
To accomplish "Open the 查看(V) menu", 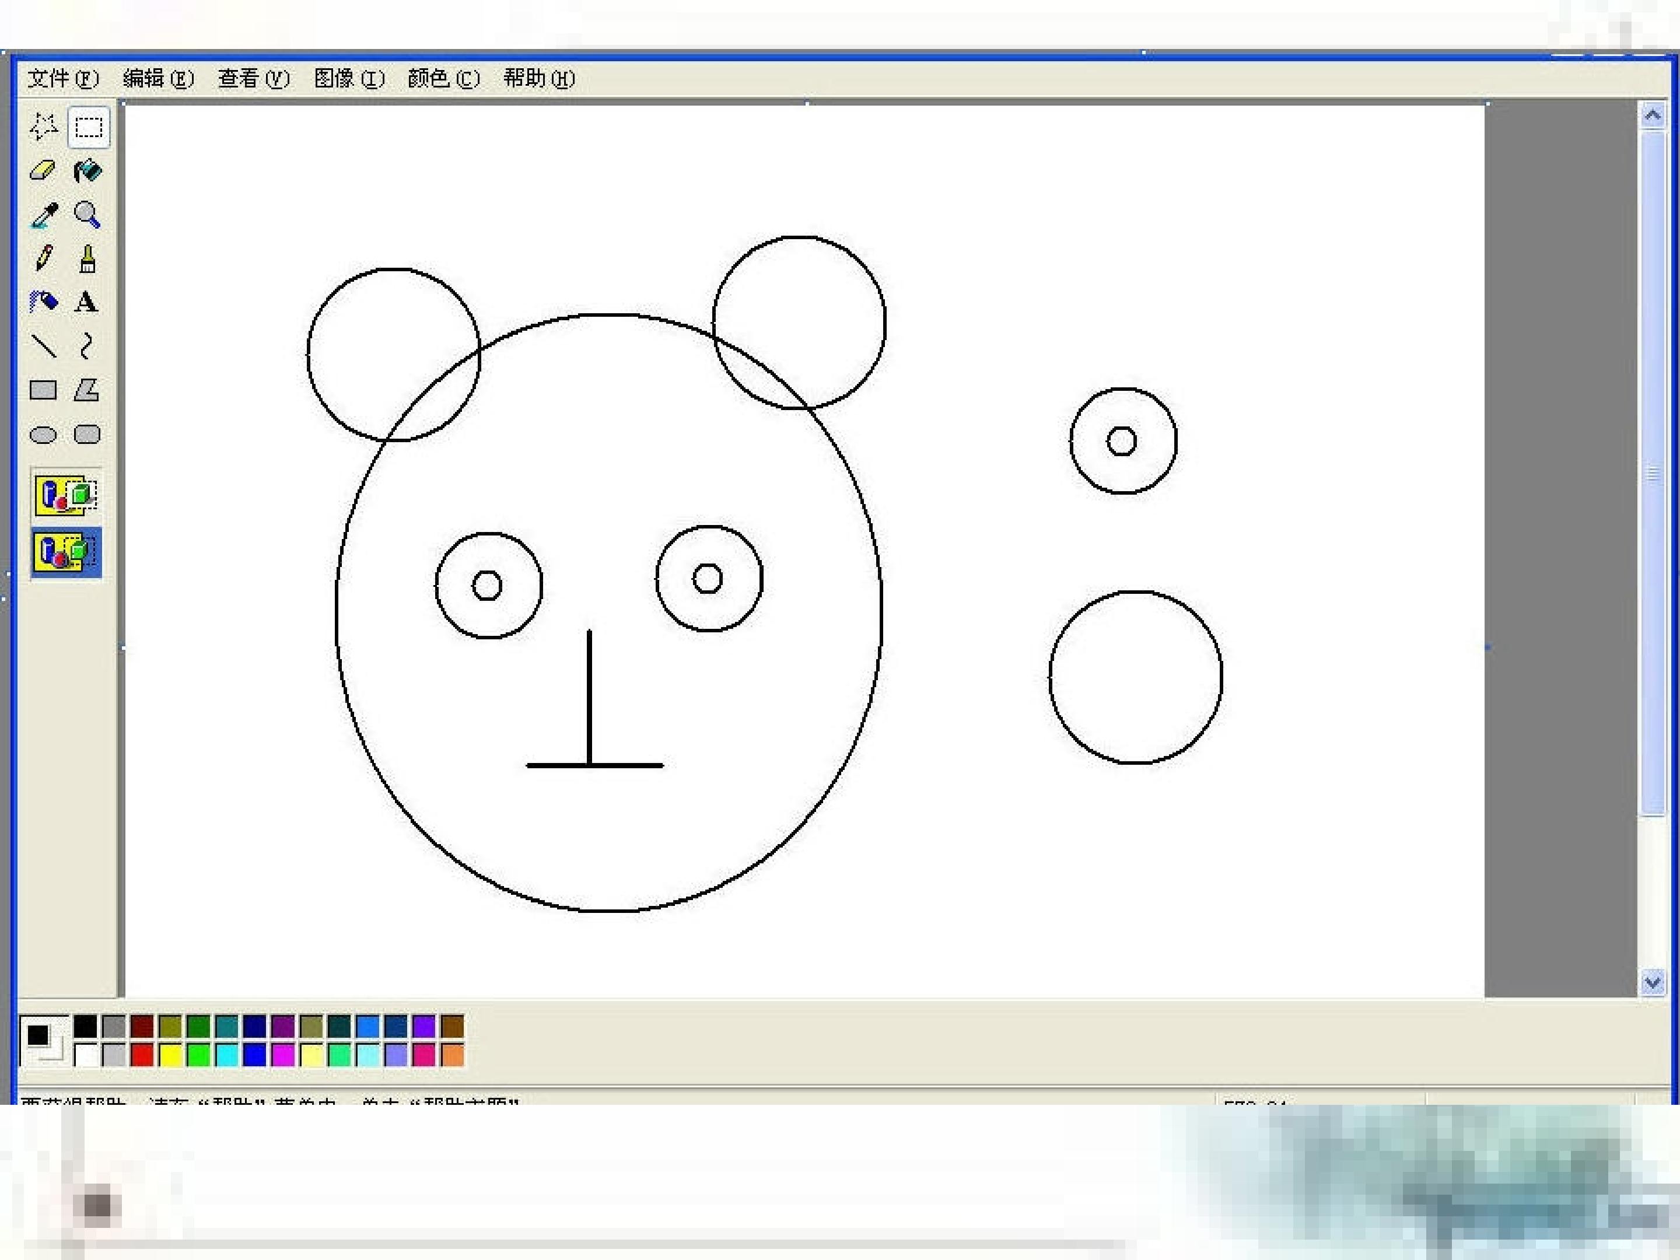I will [254, 78].
